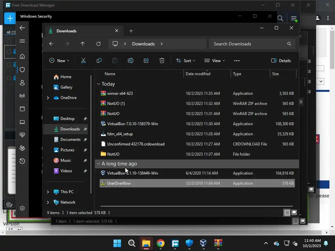Collapse the A long time ago group

click(x=98, y=164)
